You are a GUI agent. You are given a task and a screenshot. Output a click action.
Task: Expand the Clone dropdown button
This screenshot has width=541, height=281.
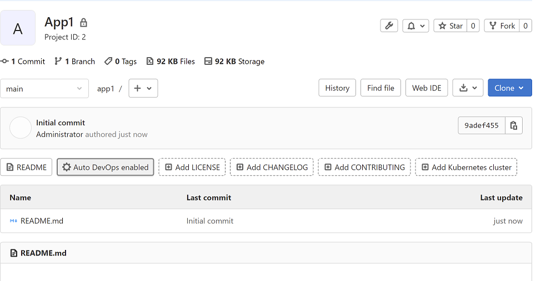(x=509, y=88)
